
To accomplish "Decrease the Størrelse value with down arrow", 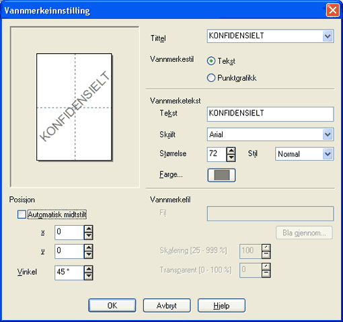I will 231,158.
